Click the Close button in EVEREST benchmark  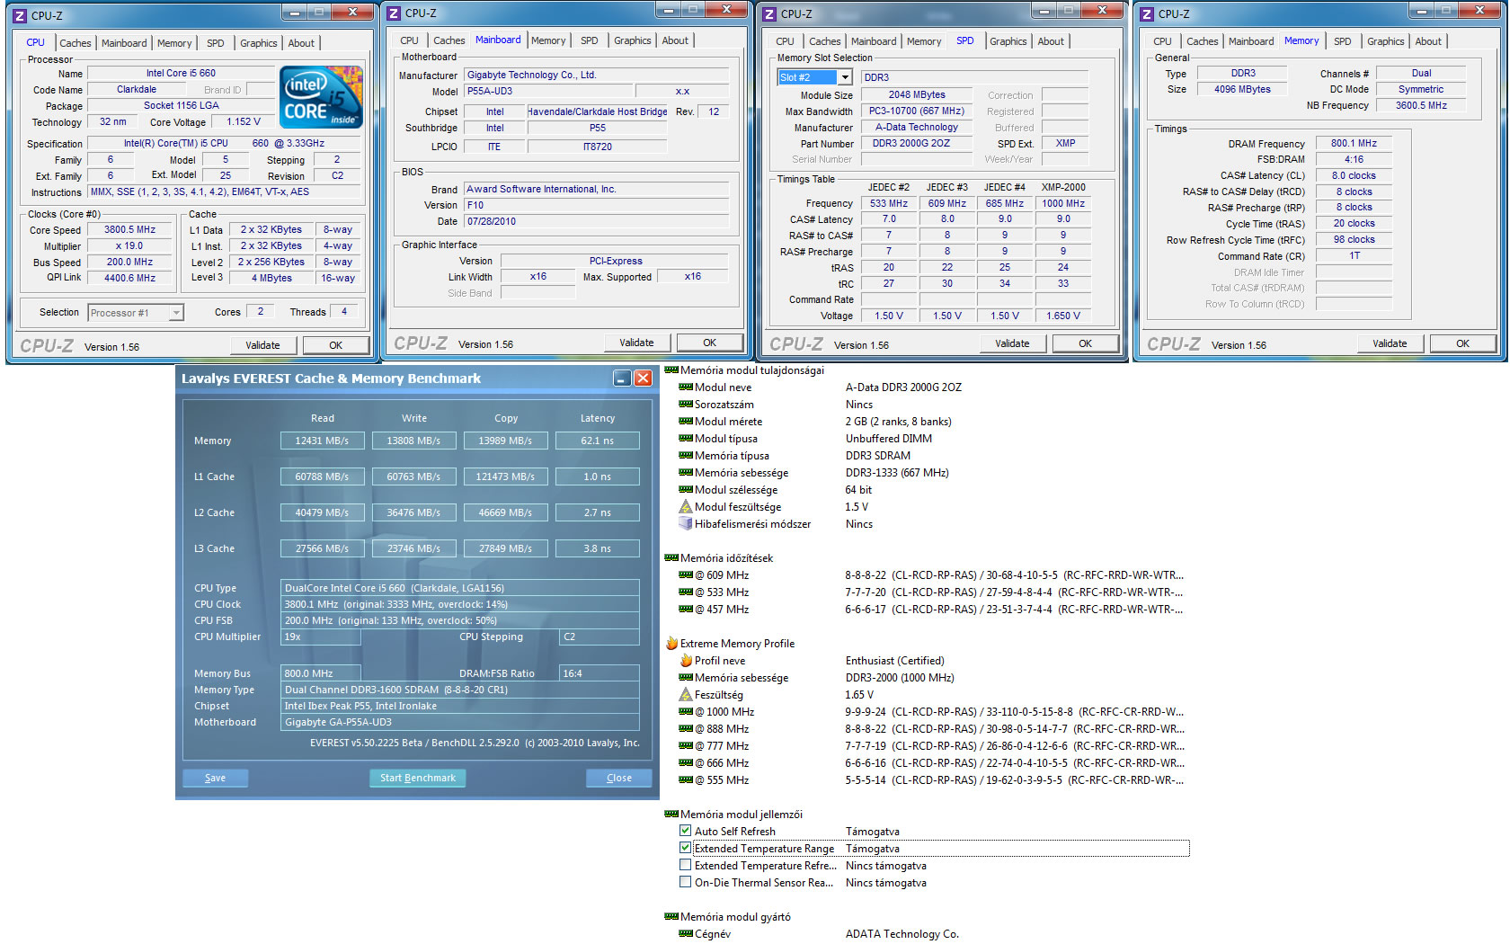click(619, 778)
